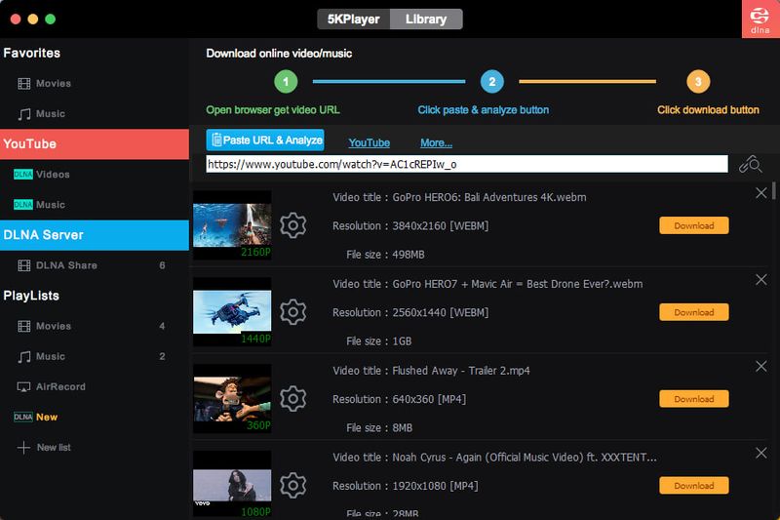Select DLNA Server section in sidebar
This screenshot has height=520, width=780.
coord(95,235)
